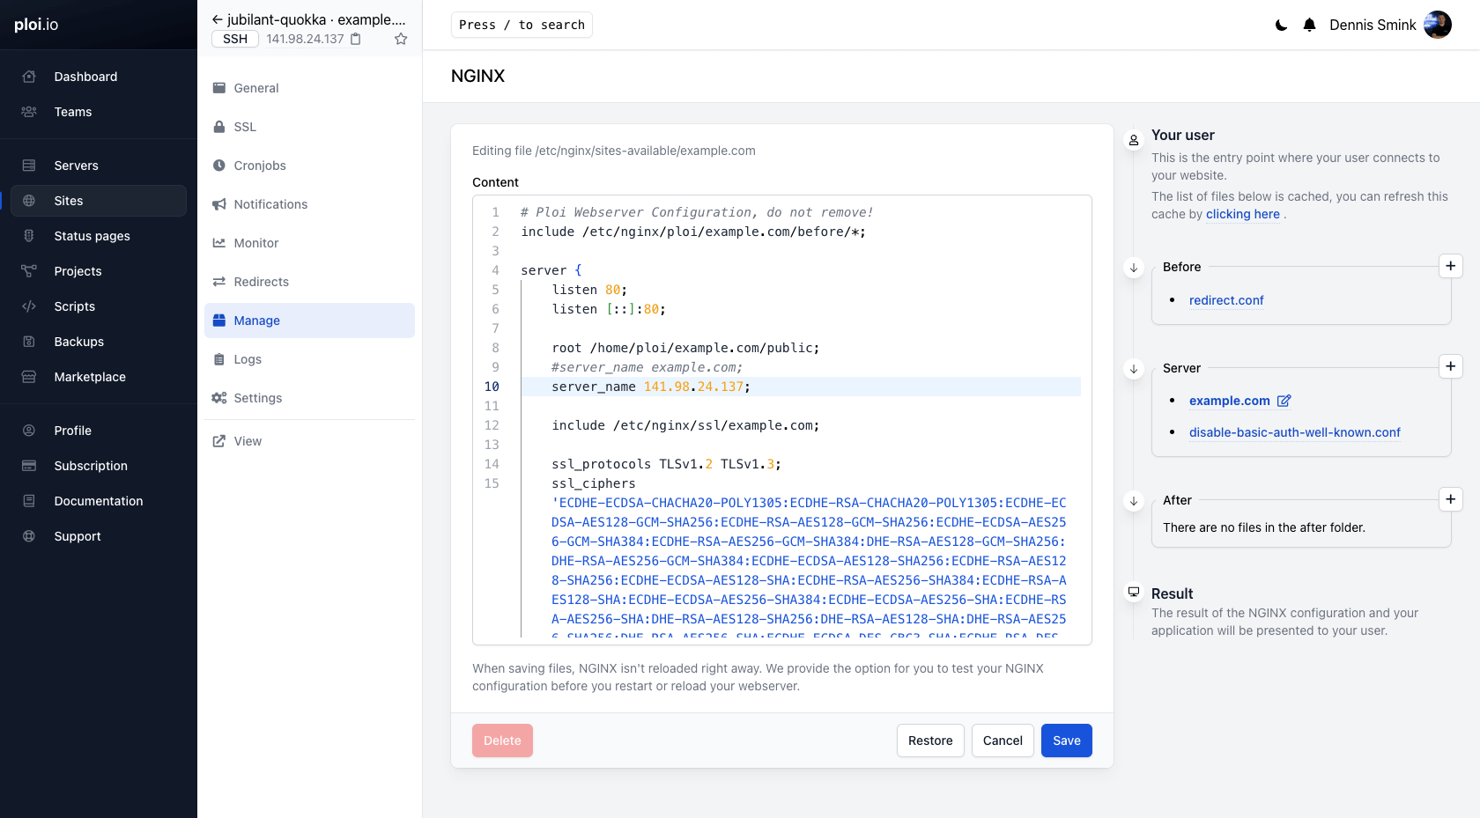Click the Documentation icon in sidebar
Image resolution: width=1480 pixels, height=818 pixels.
pyautogui.click(x=29, y=501)
